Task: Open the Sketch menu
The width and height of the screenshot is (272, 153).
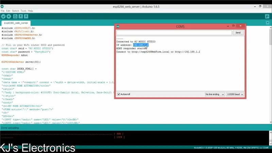Action: pos(15,11)
